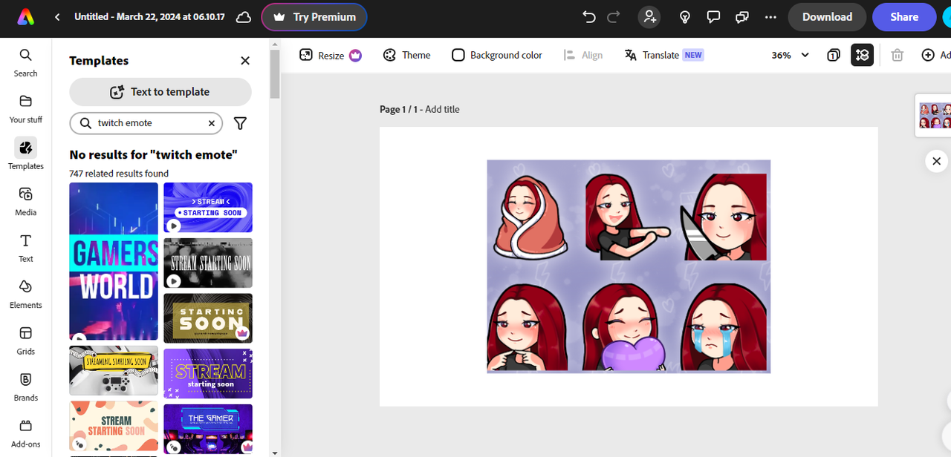
Task: Check the cloud sync status icon
Action: [243, 17]
